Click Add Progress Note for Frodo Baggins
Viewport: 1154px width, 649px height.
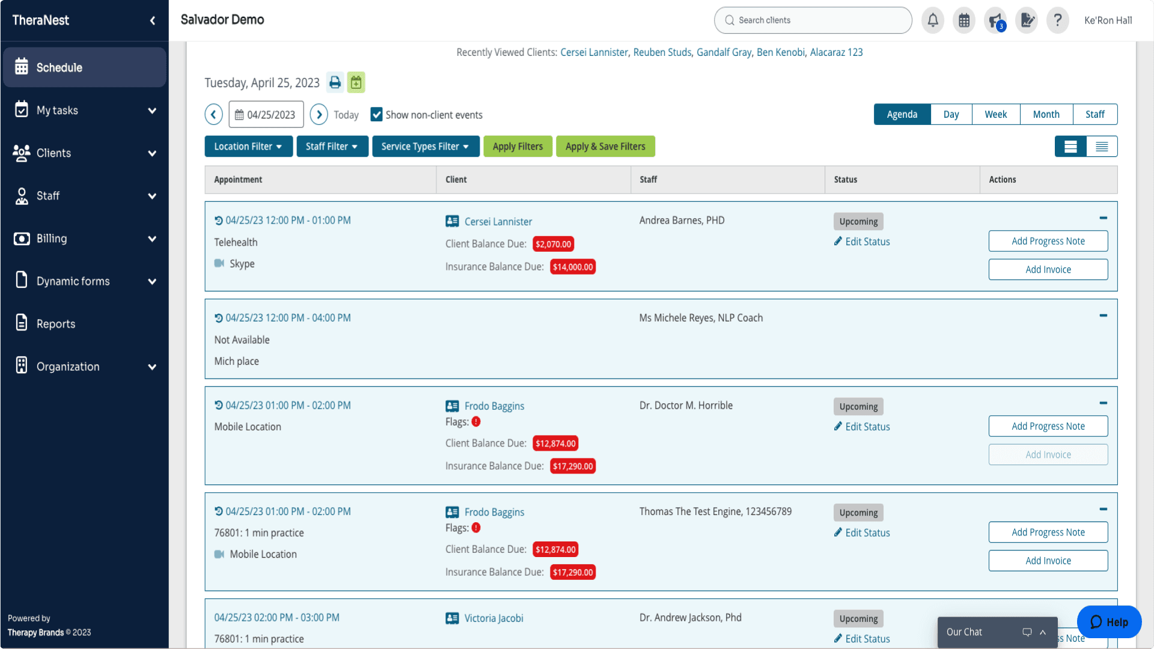(x=1048, y=425)
